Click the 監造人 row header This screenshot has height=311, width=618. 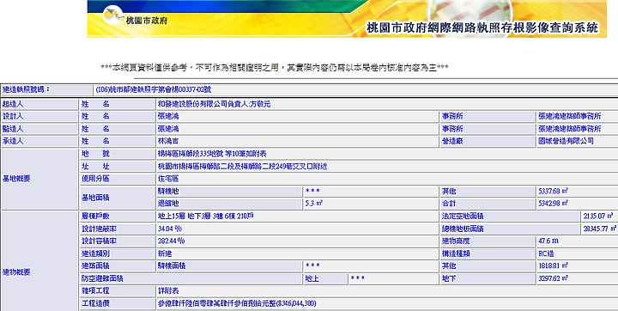(x=13, y=129)
